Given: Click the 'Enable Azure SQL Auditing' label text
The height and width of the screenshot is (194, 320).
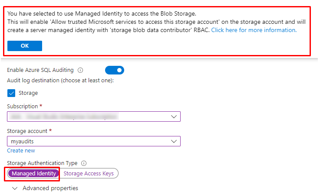Looking at the screenshot, I should click(x=40, y=70).
